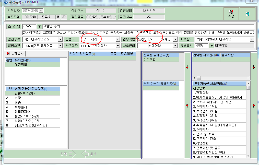
Task: Expand the 표적장기 심혈관계 dropdown
Action: tap(252, 40)
